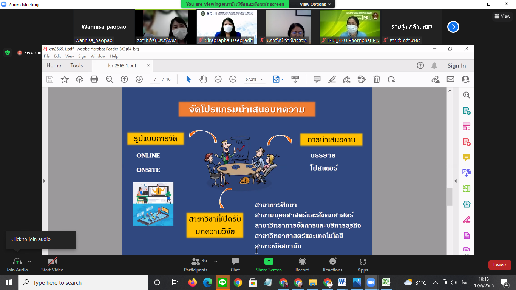
Task: Open the Export PDF sidebar tool
Action: [x=467, y=111]
